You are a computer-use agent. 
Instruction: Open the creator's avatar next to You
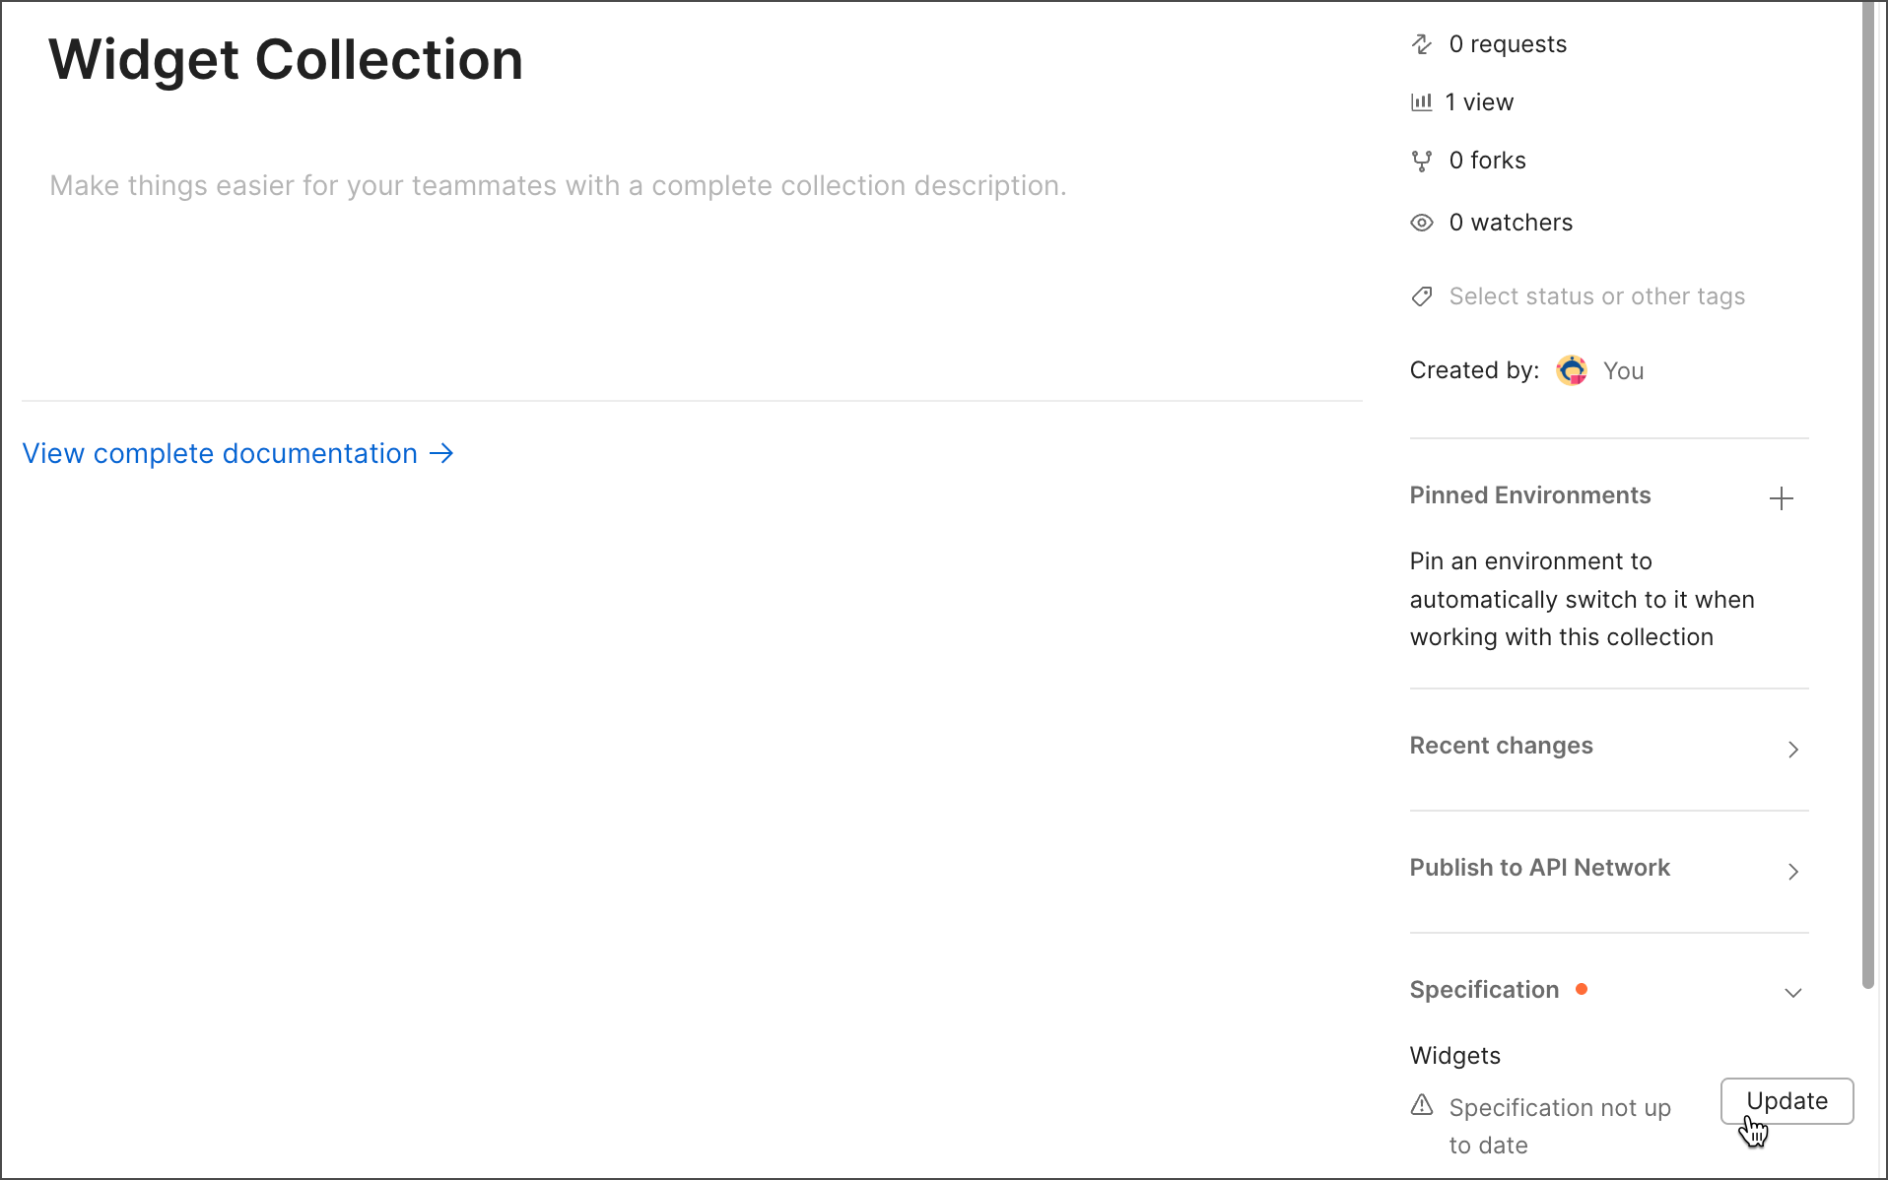(x=1572, y=370)
